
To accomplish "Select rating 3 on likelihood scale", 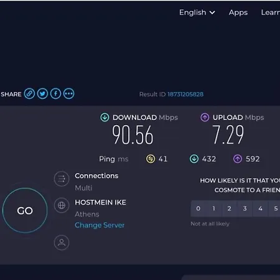I will 245,208.
